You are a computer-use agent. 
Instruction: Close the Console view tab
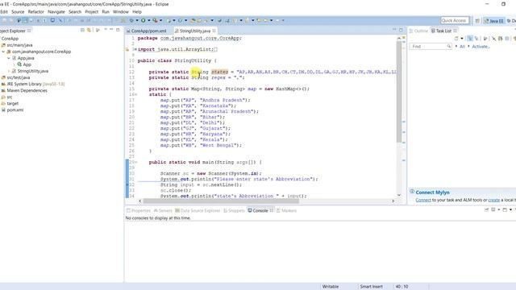coord(272,210)
